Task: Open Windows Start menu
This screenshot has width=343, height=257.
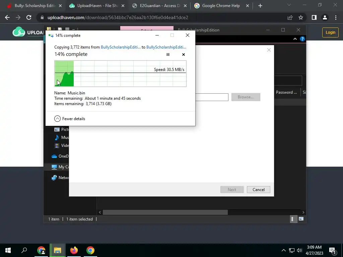Action: pyautogui.click(x=8, y=250)
